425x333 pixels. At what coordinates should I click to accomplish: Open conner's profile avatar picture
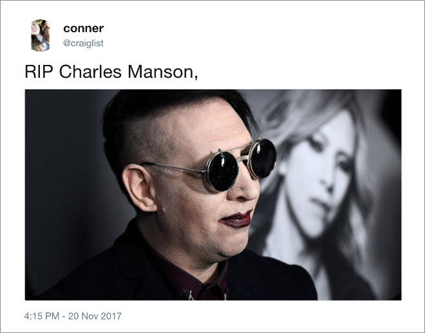(x=40, y=35)
